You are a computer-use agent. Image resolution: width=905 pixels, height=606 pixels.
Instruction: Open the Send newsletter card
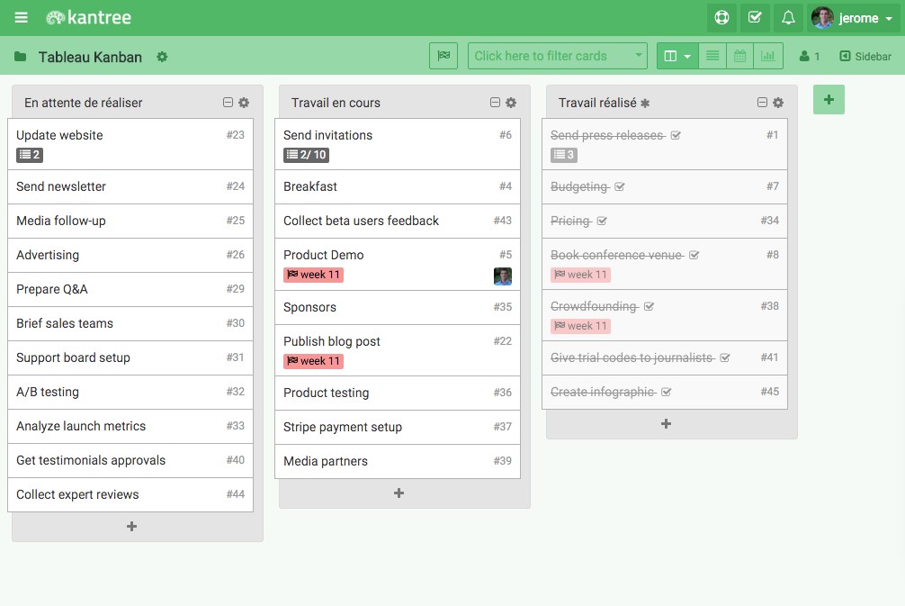(130, 186)
